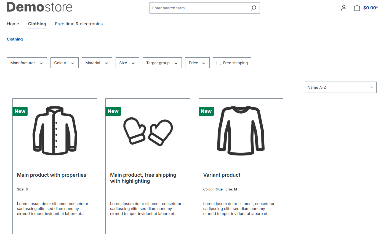The height and width of the screenshot is (234, 389).
Task: Open the shopping cart bag icon
Action: coord(357,8)
